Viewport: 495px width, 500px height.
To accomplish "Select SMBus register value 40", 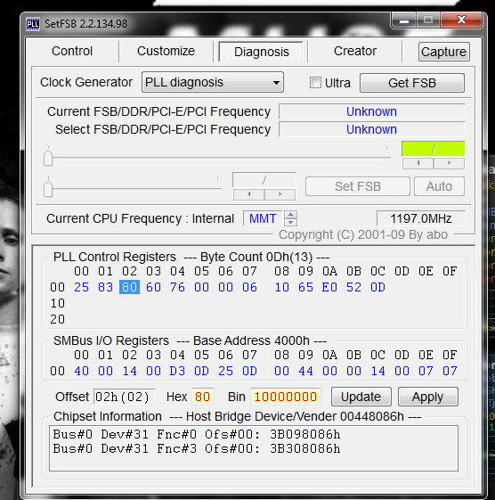I will pos(82,371).
